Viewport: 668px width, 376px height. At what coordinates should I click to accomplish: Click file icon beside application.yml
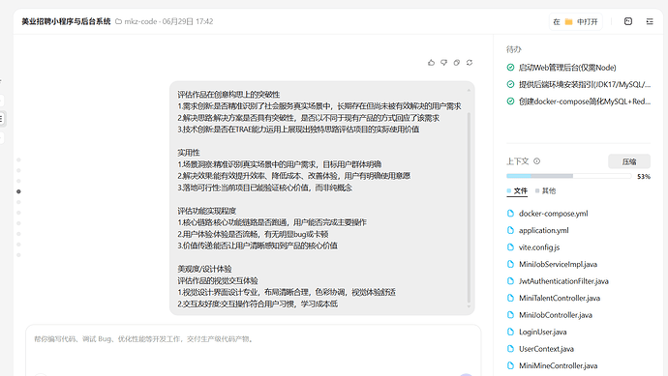click(510, 231)
